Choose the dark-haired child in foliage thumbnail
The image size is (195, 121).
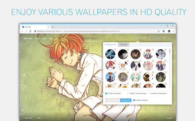coord(148,77)
